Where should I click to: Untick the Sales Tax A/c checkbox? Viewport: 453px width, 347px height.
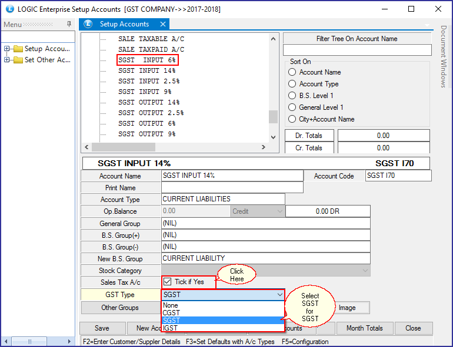(167, 282)
